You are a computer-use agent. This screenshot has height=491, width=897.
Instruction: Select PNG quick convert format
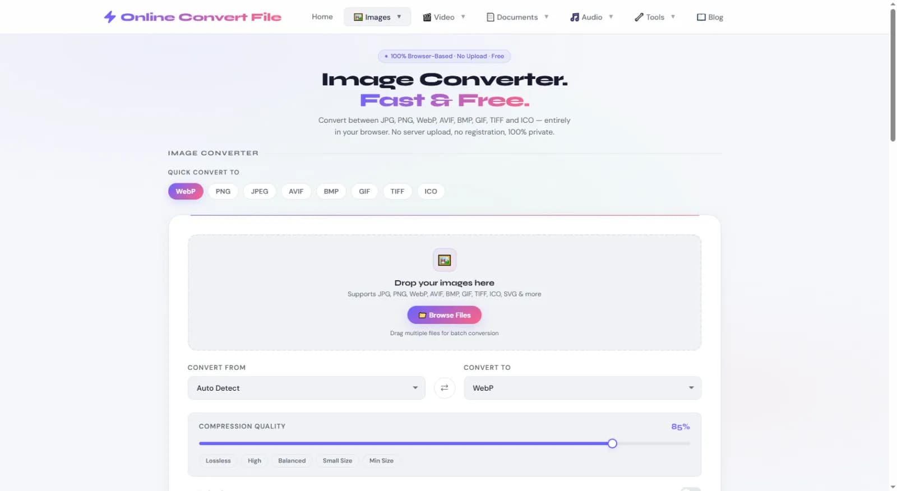[x=223, y=191]
